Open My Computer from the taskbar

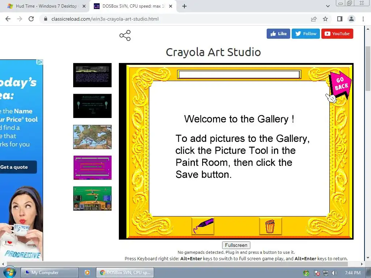coord(50,273)
